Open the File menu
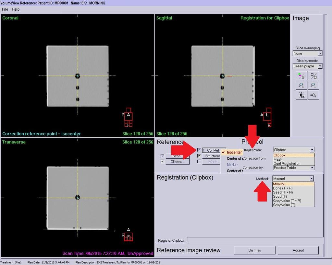Image resolution: width=332 pixels, height=265 pixels. pos(5,9)
